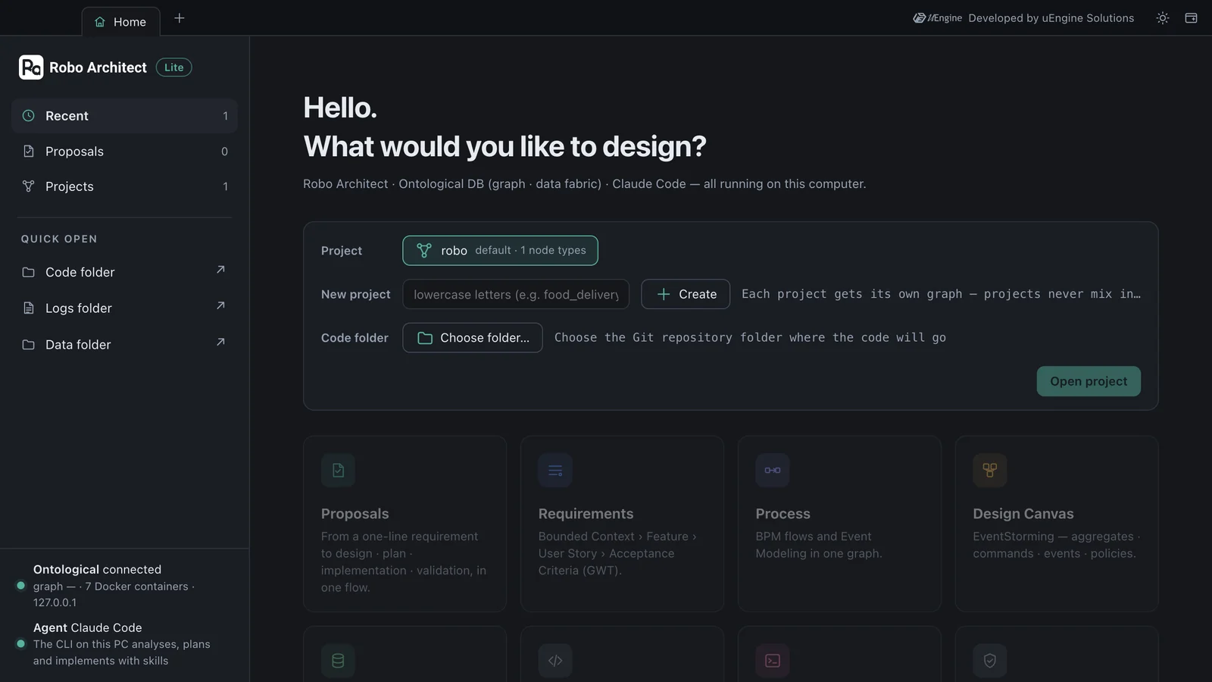Open the Recent section in sidebar
This screenshot has width=1212, height=682.
(x=124, y=116)
